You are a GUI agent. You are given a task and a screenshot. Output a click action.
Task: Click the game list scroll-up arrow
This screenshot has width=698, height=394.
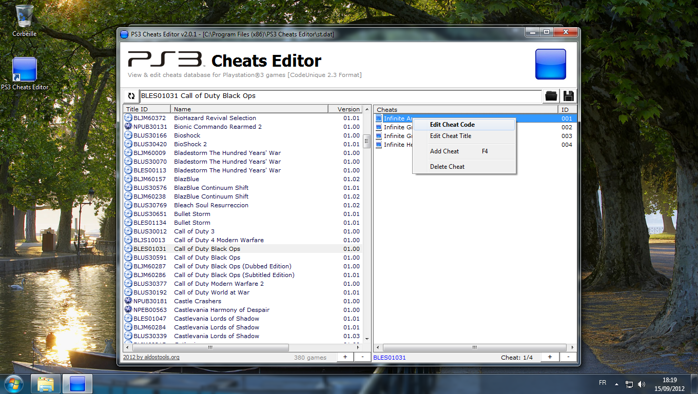click(x=366, y=109)
